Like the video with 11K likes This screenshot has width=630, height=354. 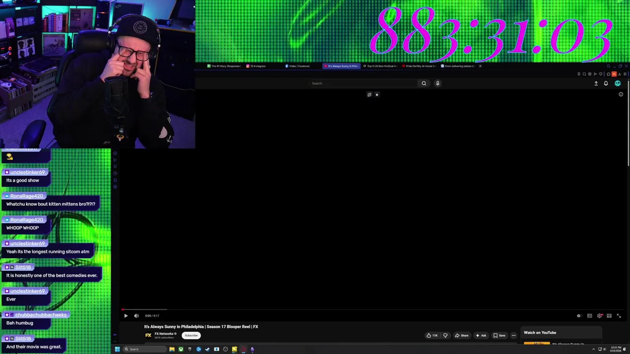[x=432, y=335]
